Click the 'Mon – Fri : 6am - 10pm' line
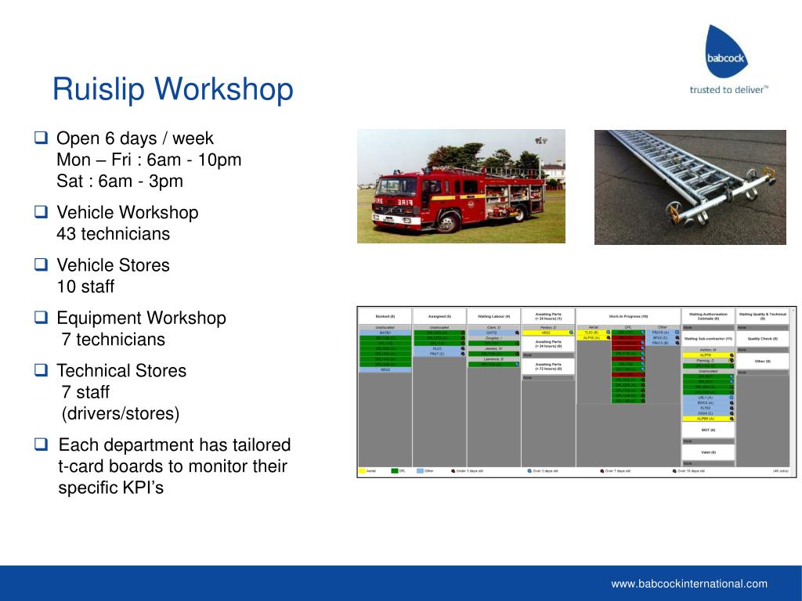Screen dimensions: 802x601 point(149,160)
